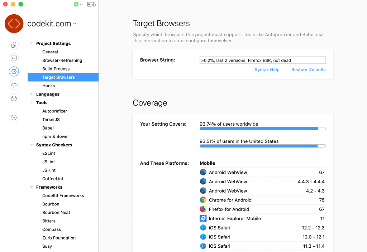367x252 pixels.
Task: Expand the Languages section
Action: pos(32,94)
